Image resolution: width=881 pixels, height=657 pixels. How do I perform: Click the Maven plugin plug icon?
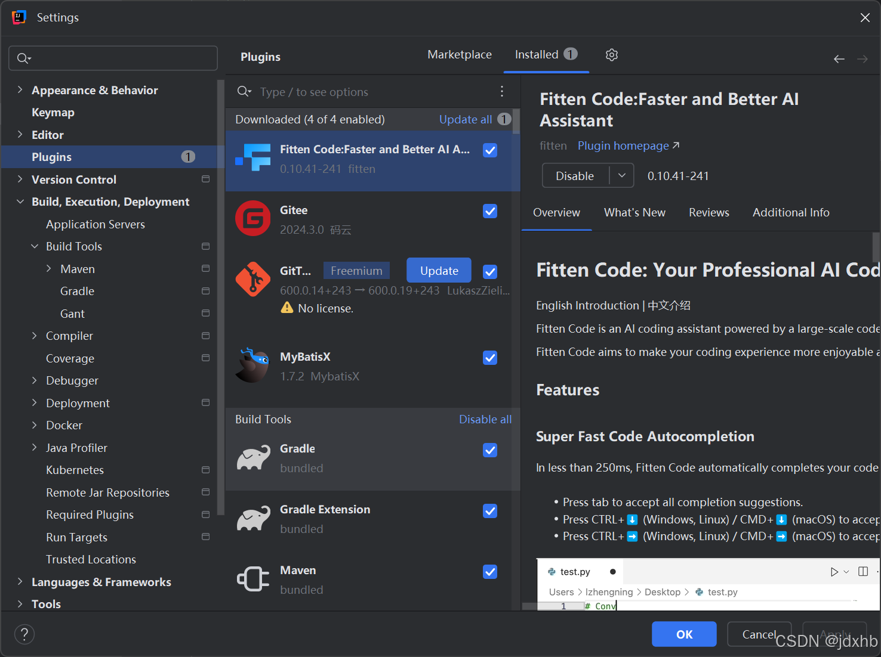tap(253, 579)
